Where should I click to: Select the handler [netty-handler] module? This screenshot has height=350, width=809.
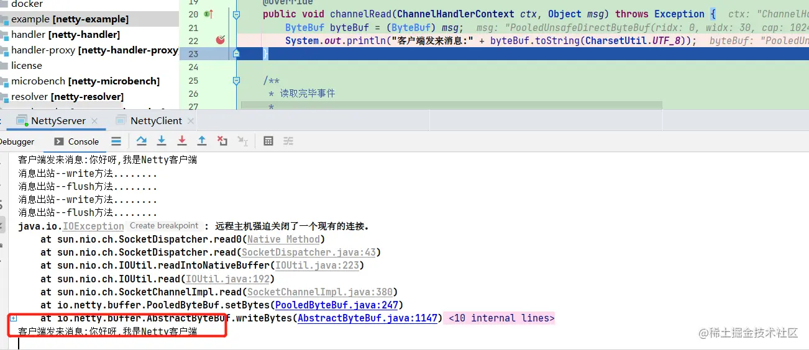pos(65,35)
